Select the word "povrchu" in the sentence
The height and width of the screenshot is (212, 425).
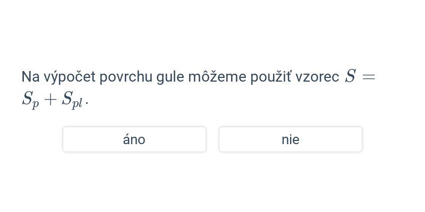(x=126, y=77)
